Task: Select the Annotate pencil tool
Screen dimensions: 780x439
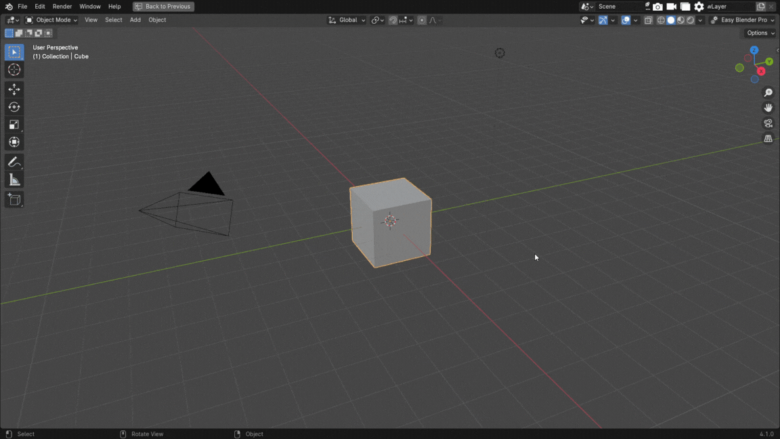Action: [14, 162]
